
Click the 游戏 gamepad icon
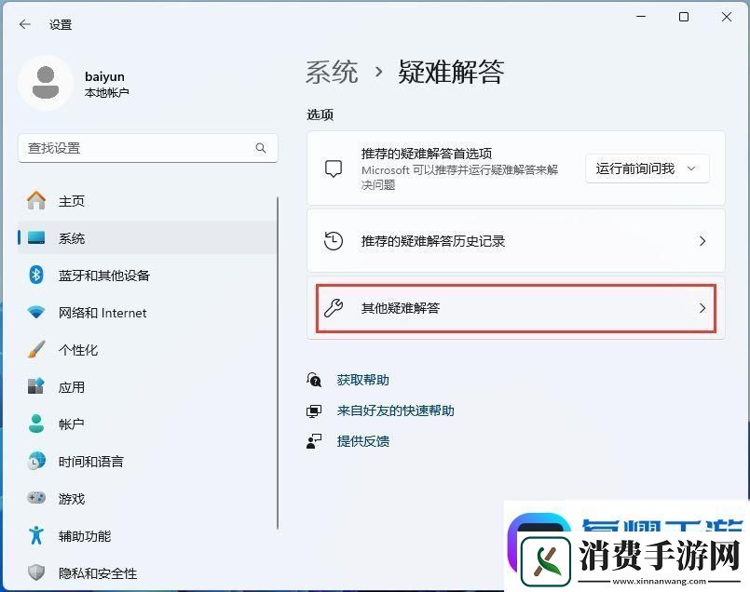click(36, 498)
